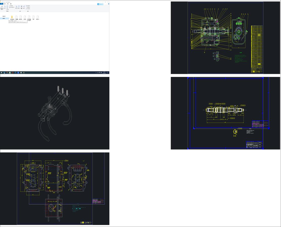Click the Move to icon
This screenshot has width=281, height=227.
point(16,7)
